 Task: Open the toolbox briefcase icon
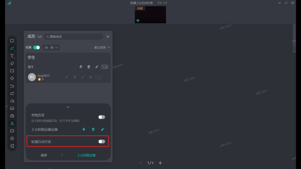(12, 116)
